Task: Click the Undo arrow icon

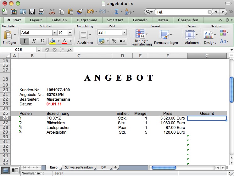Action: (x=90, y=12)
